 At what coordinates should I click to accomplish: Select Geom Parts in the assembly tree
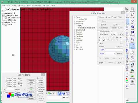pos(10,22)
